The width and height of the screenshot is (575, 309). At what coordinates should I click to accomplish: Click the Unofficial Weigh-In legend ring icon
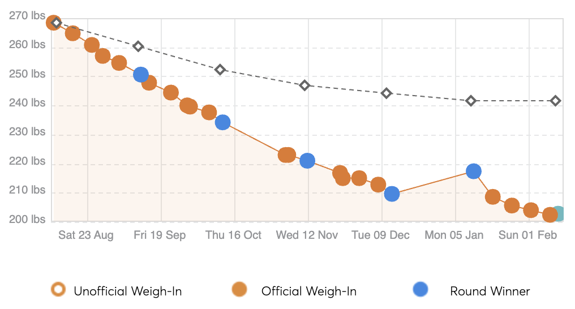(57, 290)
